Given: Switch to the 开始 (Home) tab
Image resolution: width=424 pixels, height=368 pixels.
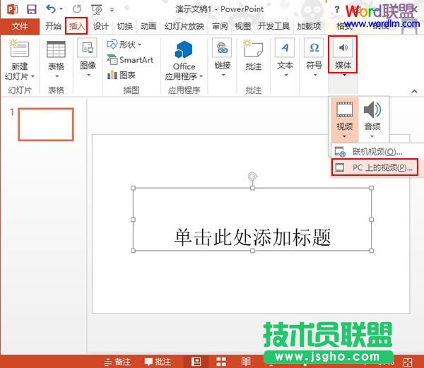Looking at the screenshot, I should 53,26.
